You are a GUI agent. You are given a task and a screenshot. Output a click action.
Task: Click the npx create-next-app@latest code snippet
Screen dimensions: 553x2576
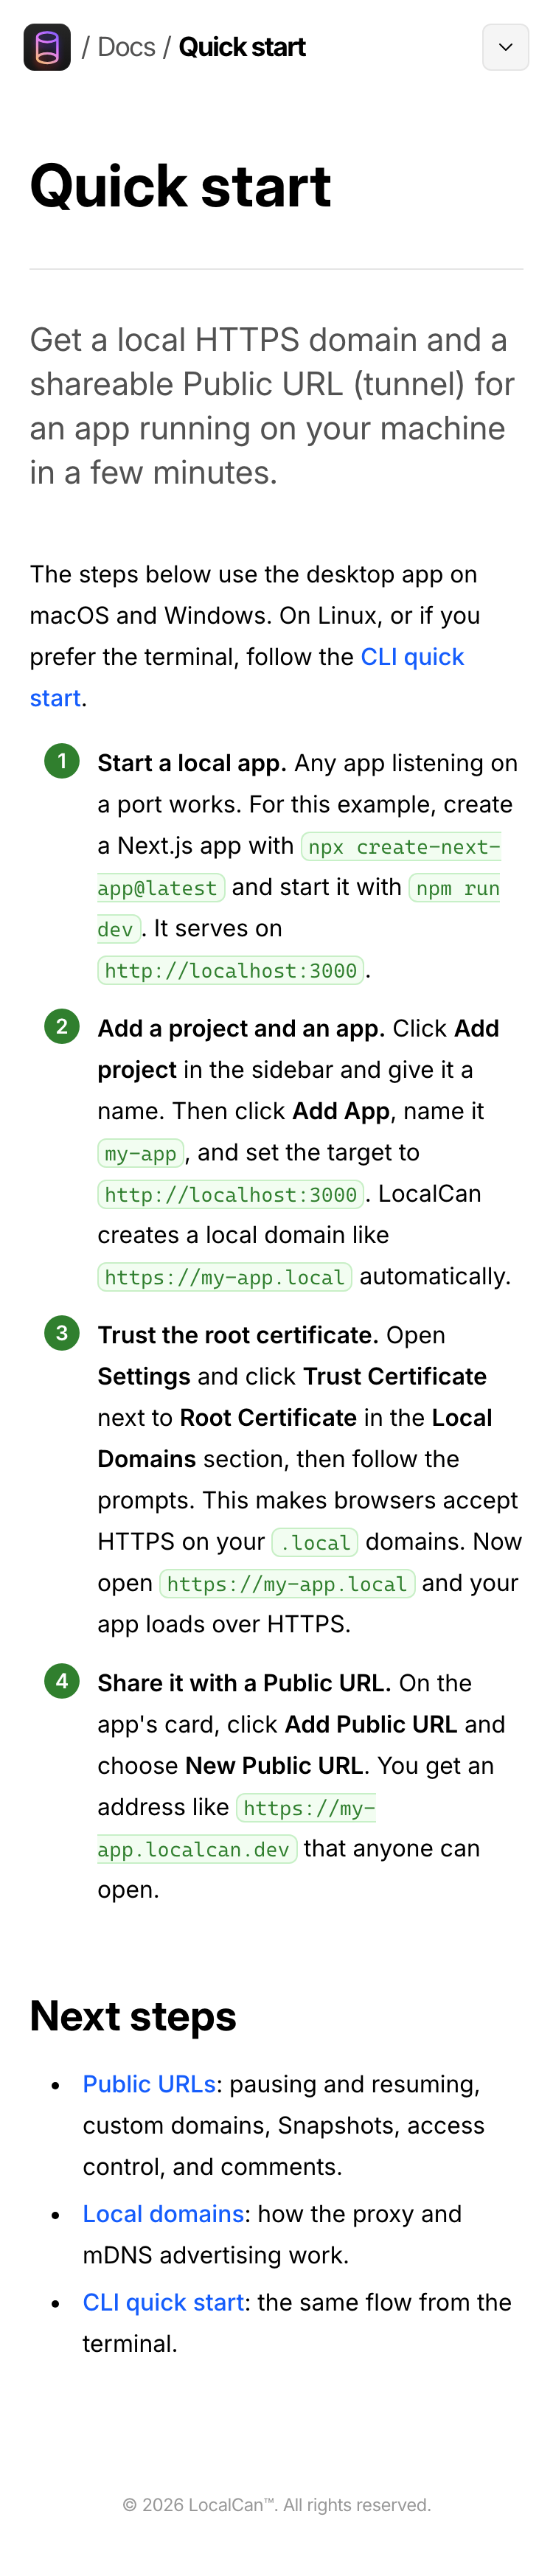(x=299, y=867)
